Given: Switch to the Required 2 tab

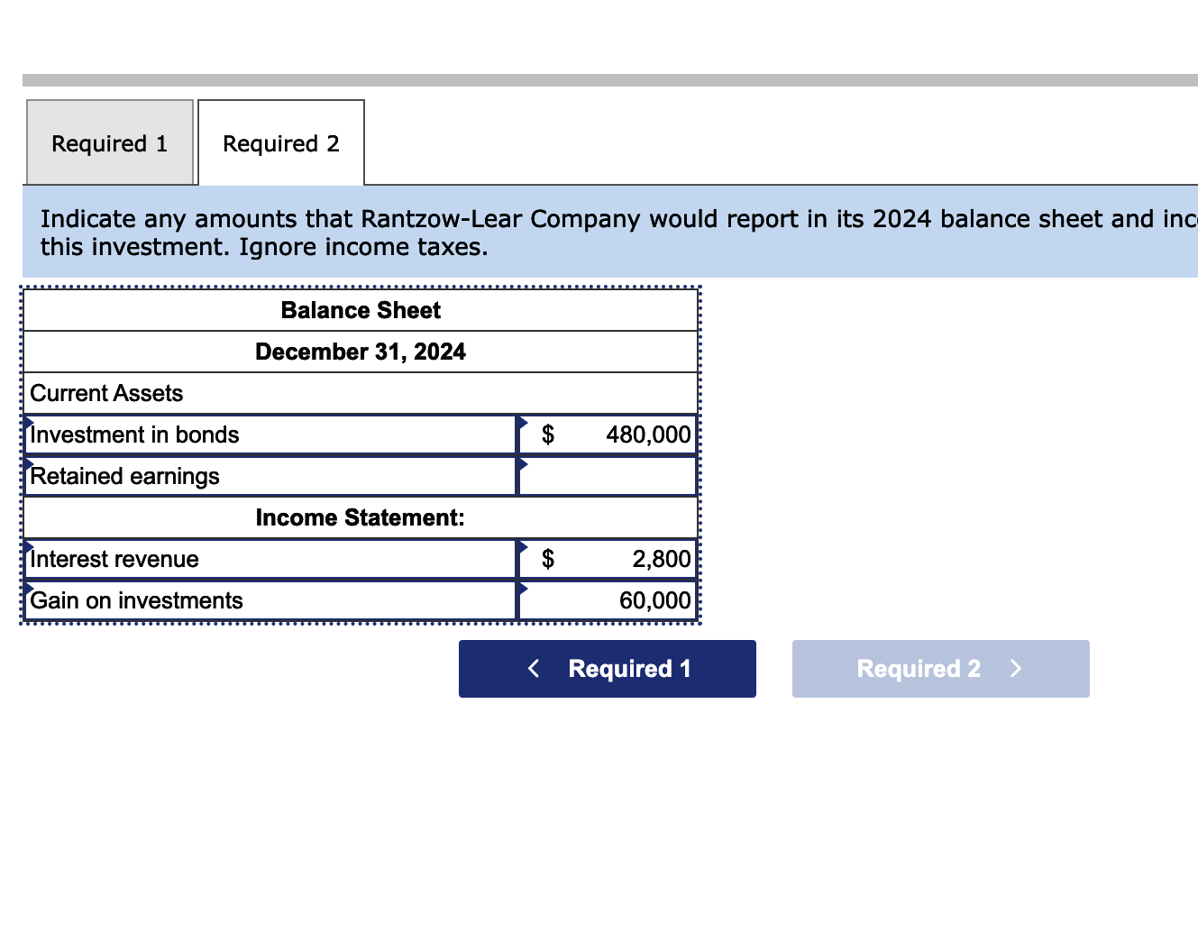Looking at the screenshot, I should (280, 142).
